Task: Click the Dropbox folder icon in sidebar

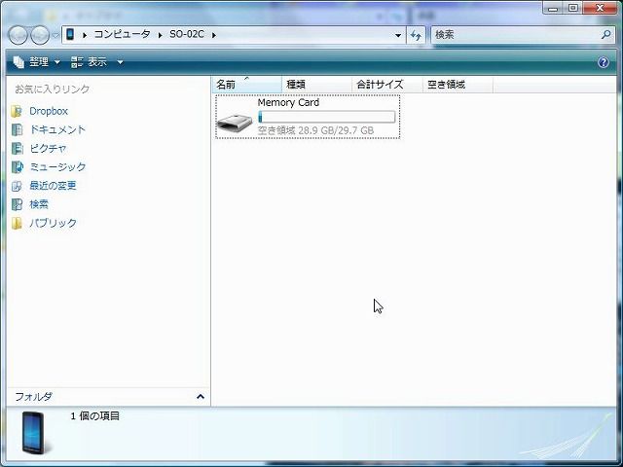Action: [x=17, y=111]
